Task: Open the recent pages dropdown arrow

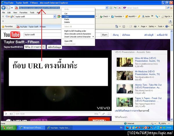Action: point(12,8)
